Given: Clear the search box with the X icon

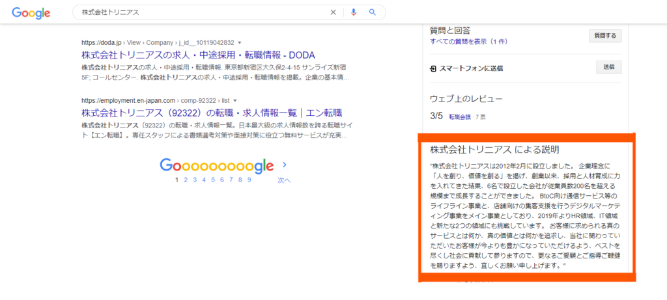Looking at the screenshot, I should (x=333, y=12).
